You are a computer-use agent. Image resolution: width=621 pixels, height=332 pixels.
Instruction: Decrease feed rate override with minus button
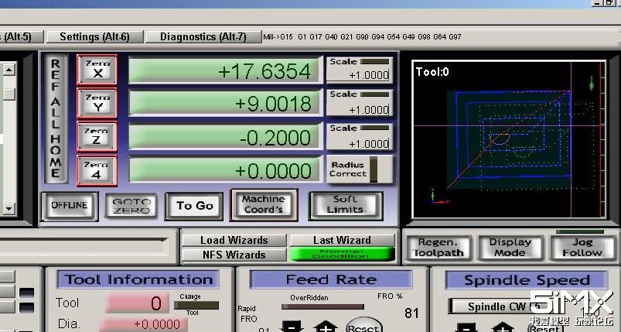click(292, 327)
